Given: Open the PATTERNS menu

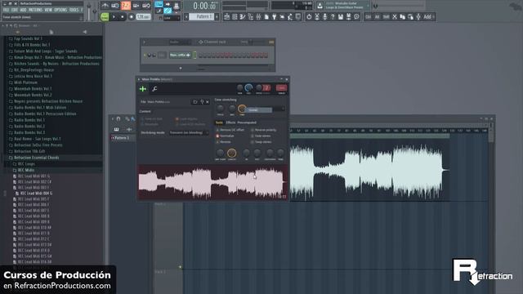Looking at the screenshot, I should click(x=35, y=10).
